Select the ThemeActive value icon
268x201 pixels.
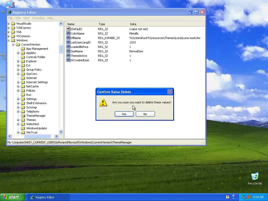pos(68,55)
